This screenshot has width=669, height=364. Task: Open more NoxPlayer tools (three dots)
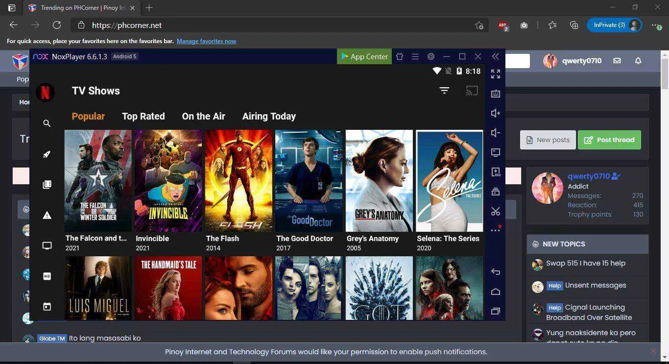click(x=496, y=230)
